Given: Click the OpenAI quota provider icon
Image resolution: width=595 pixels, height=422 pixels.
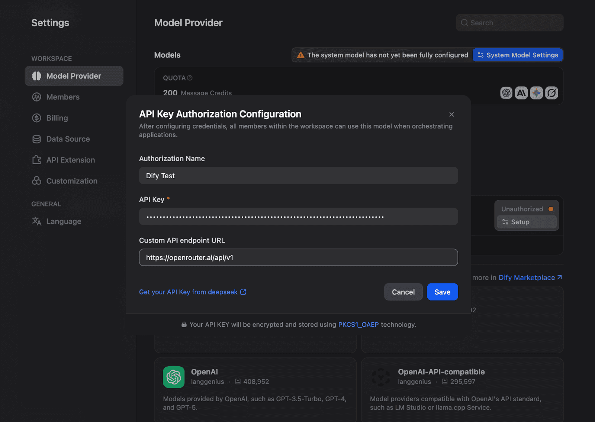Looking at the screenshot, I should pos(506,93).
